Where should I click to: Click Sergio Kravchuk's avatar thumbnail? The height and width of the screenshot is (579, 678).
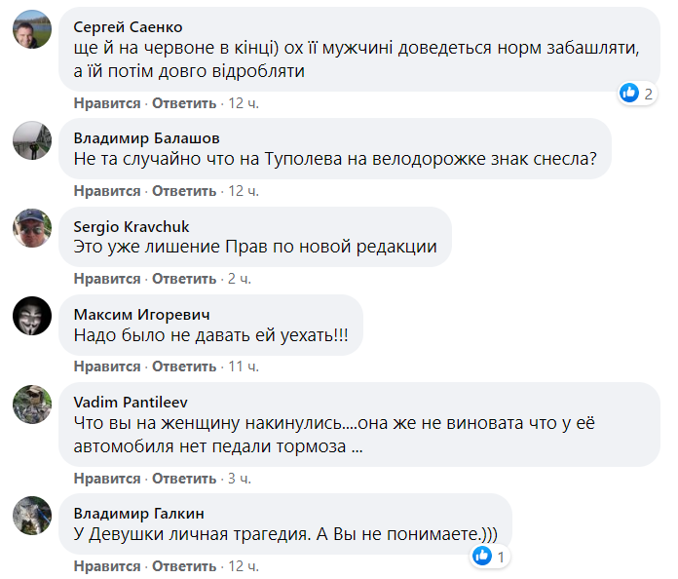[x=31, y=230]
